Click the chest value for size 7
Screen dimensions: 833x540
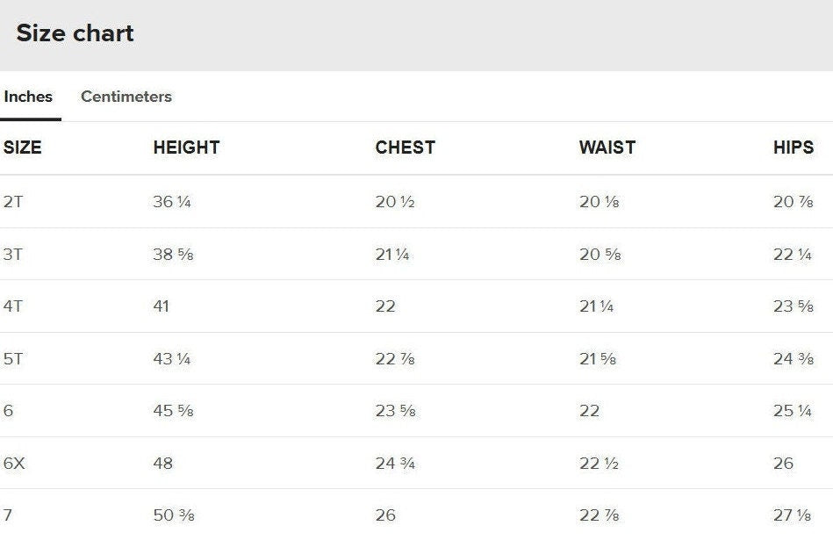click(x=385, y=515)
